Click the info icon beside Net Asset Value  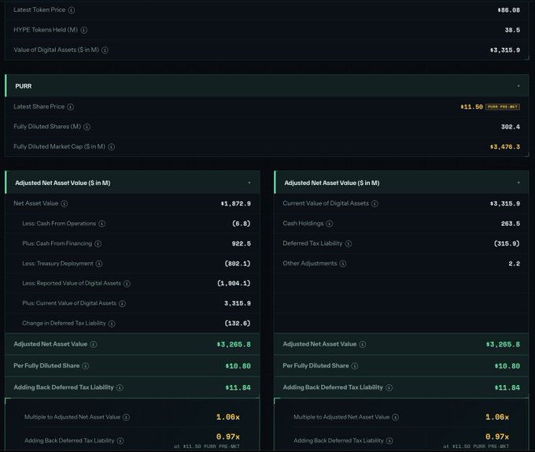(x=65, y=203)
